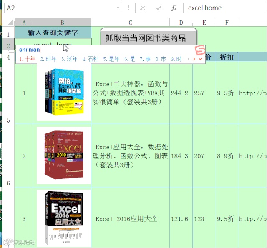Click the Name Box showing A2
Image resolution: width=267 pixels, height=248 pixels.
pyautogui.click(x=63, y=8)
